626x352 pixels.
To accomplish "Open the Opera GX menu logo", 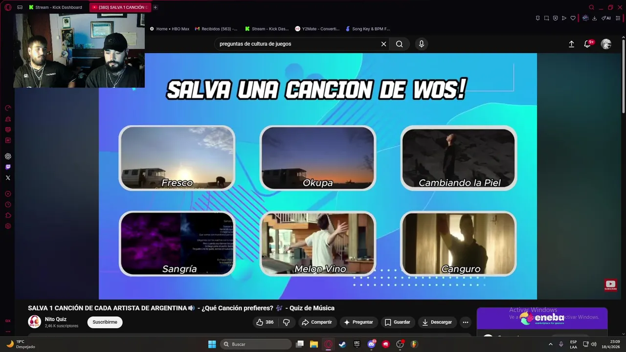I will tap(8, 7).
